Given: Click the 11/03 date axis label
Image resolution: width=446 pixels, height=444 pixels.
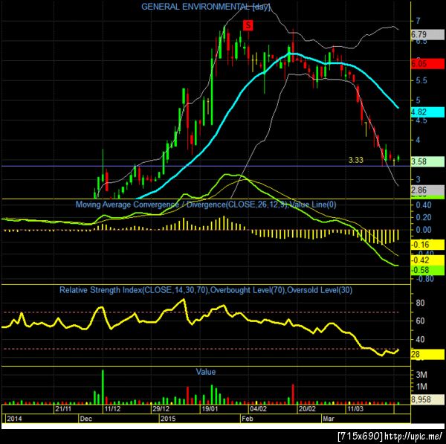Looking at the screenshot, I should pos(355,409).
